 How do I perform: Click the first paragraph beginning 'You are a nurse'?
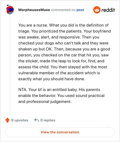pos(64,52)
